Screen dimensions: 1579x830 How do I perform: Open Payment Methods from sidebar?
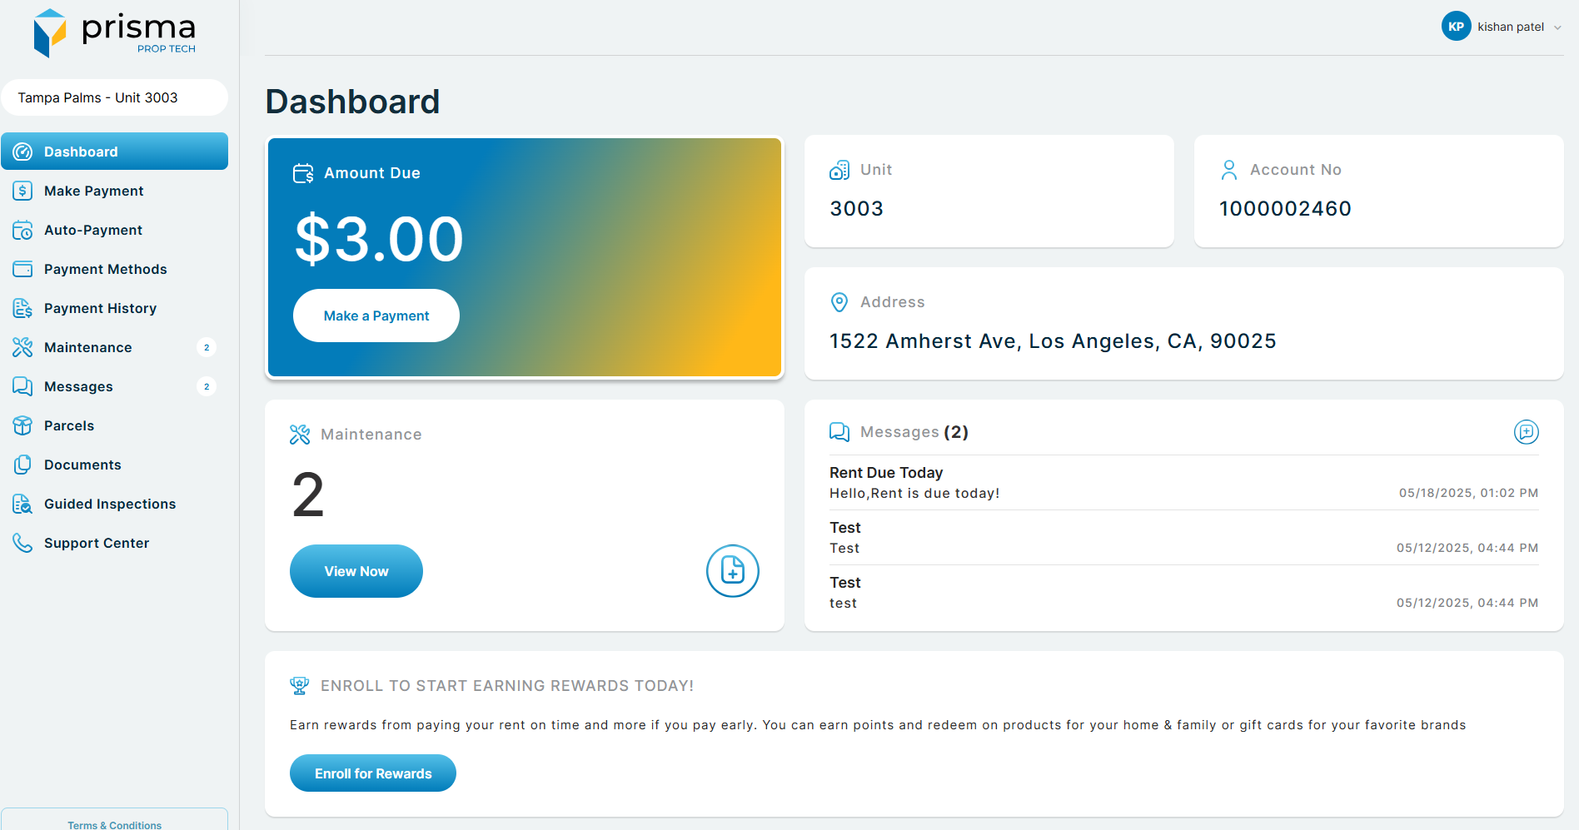[105, 269]
